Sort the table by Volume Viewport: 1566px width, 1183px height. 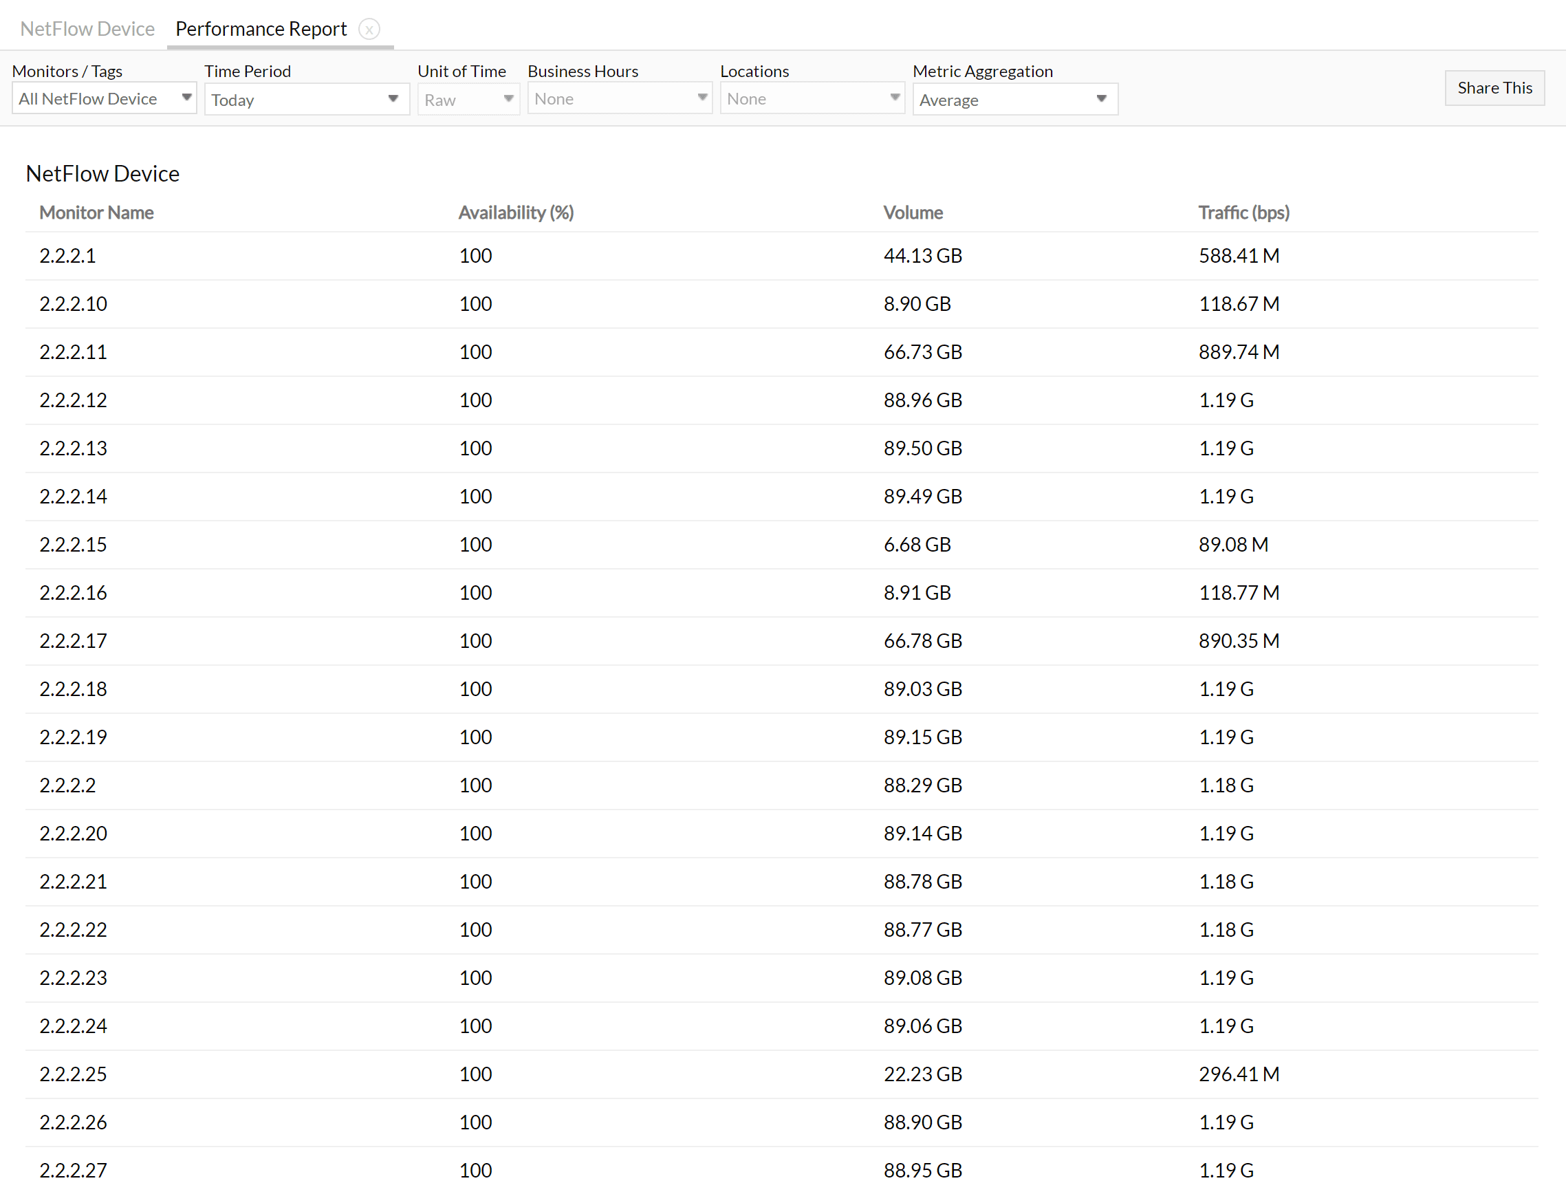[x=913, y=212]
